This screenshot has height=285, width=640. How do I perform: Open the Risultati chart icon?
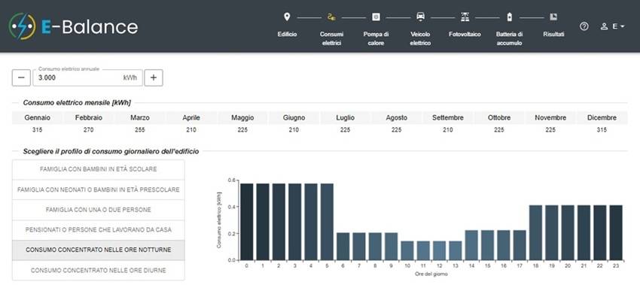pos(554,17)
